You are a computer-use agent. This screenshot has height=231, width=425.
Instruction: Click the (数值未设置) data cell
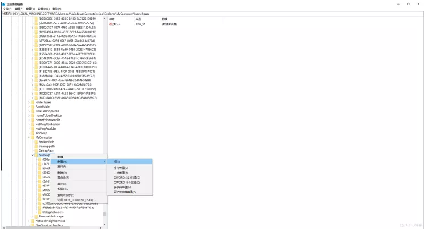170,24
